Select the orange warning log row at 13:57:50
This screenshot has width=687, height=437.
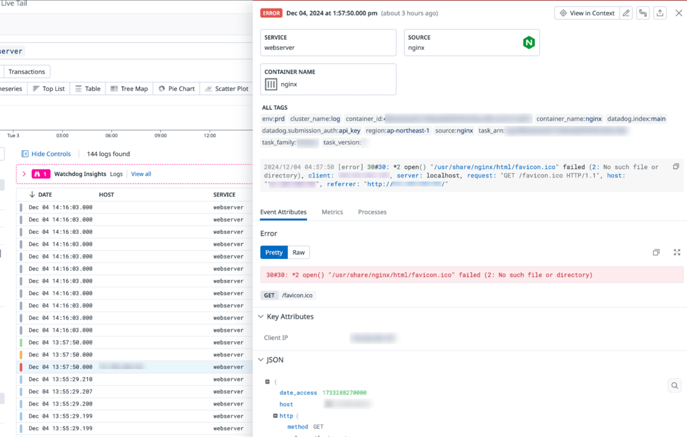[x=134, y=355]
